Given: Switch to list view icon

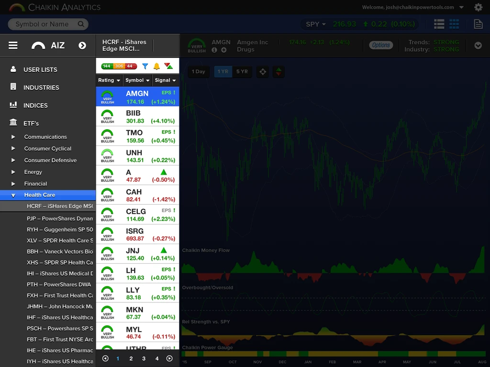Looking at the screenshot, I should (x=439, y=24).
